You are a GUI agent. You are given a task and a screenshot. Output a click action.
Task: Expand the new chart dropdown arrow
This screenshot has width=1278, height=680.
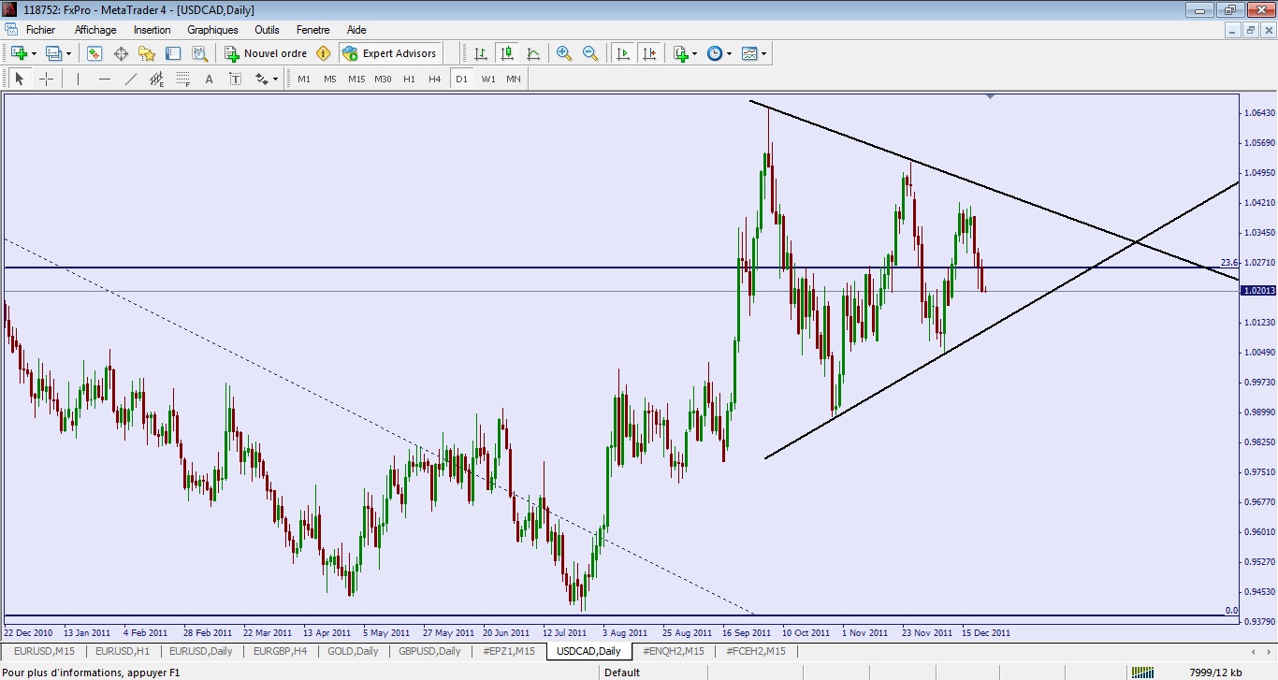pyautogui.click(x=34, y=53)
